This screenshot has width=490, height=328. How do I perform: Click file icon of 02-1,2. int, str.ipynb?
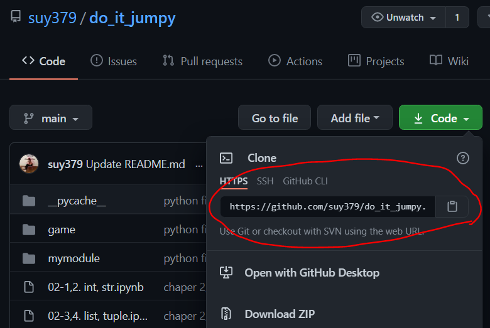[x=29, y=287]
